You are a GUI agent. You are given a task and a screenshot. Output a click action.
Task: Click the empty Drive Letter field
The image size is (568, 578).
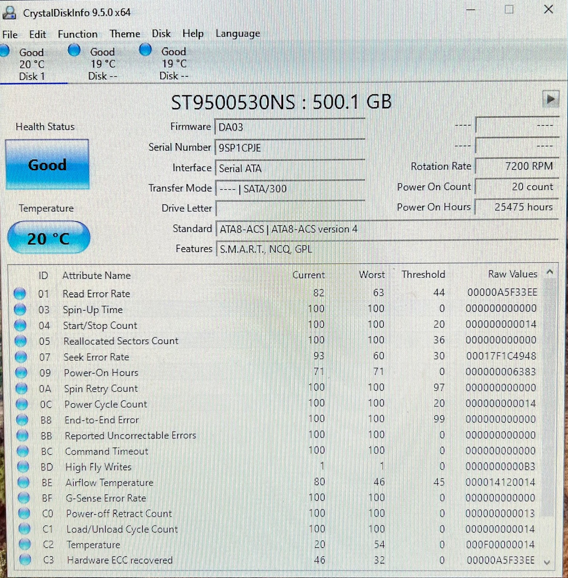(x=290, y=209)
